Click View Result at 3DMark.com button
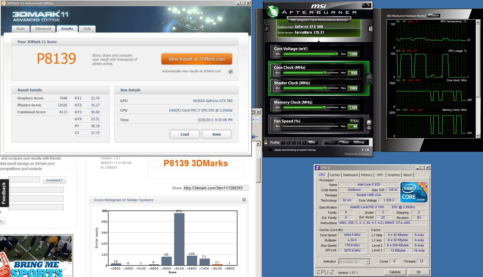 coord(197,59)
